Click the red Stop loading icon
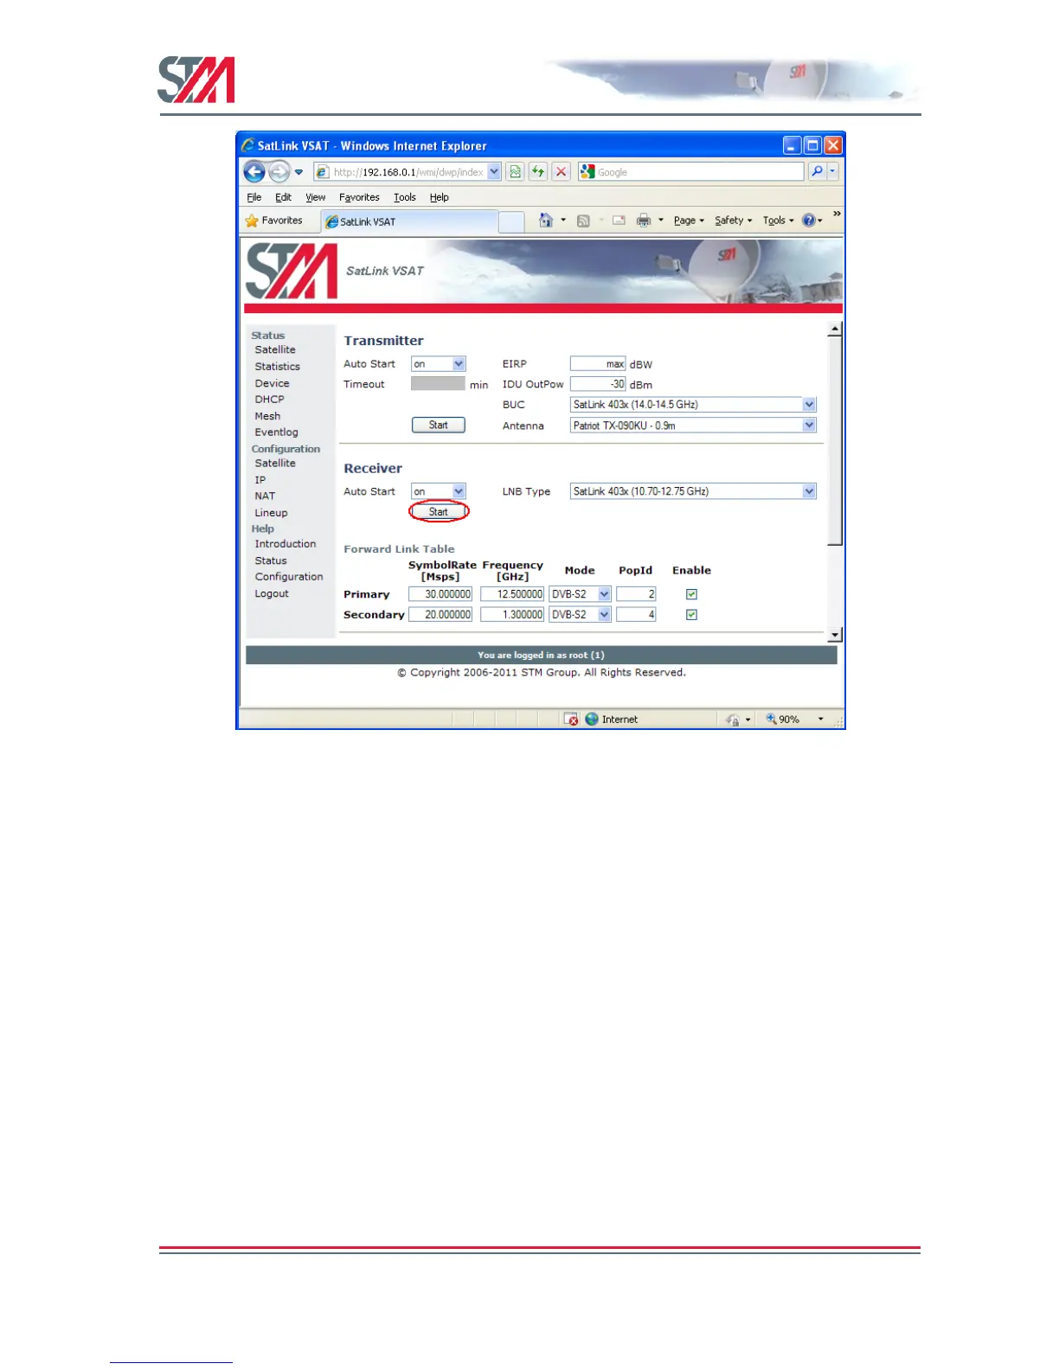Image resolution: width=1059 pixels, height=1370 pixels. [561, 171]
